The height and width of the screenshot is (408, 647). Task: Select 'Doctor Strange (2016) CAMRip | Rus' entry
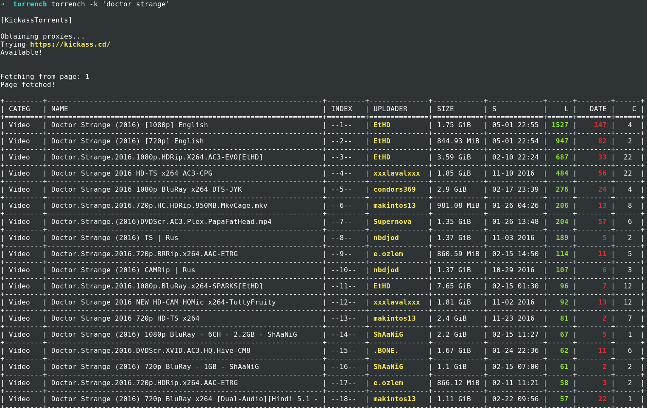(x=123, y=270)
